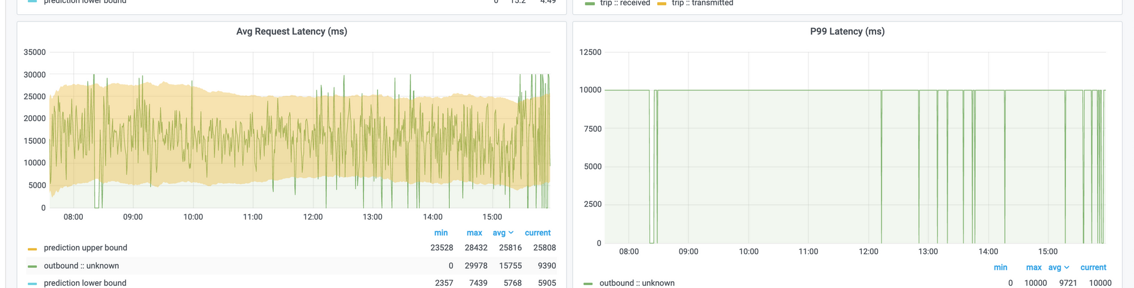Click the 12:00 label on P99 Latency time axis
1134x288 pixels.
(868, 252)
